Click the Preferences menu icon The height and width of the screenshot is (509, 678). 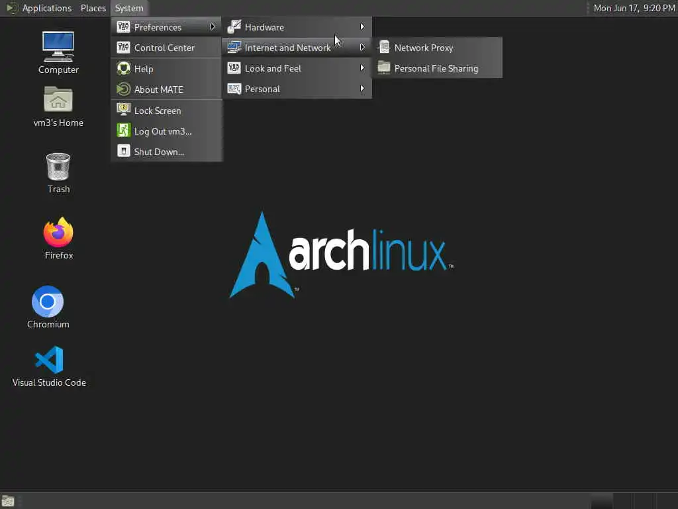[x=123, y=27]
